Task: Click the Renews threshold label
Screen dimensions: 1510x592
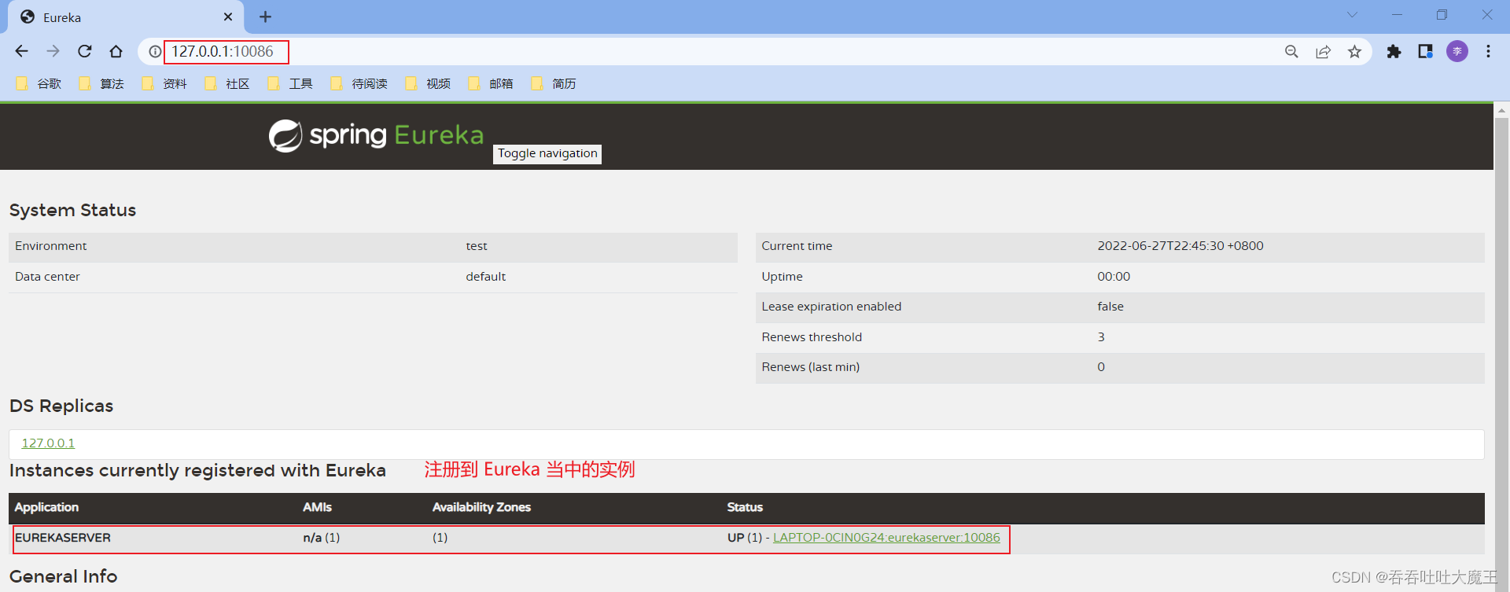Action: coord(812,337)
